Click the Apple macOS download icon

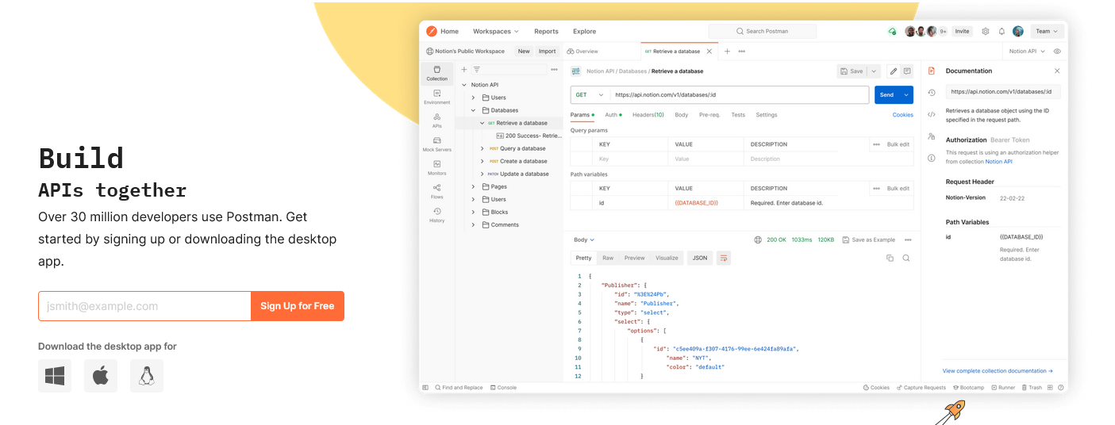click(x=101, y=376)
